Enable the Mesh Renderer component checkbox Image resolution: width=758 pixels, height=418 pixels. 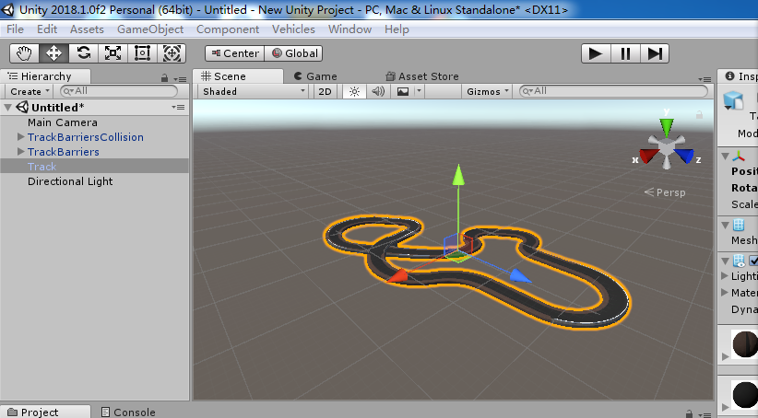click(753, 261)
